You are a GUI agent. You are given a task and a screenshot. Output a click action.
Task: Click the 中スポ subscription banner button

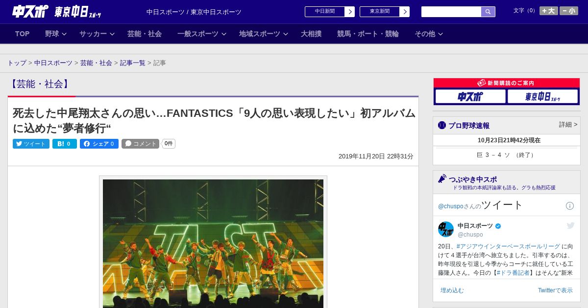pos(470,96)
